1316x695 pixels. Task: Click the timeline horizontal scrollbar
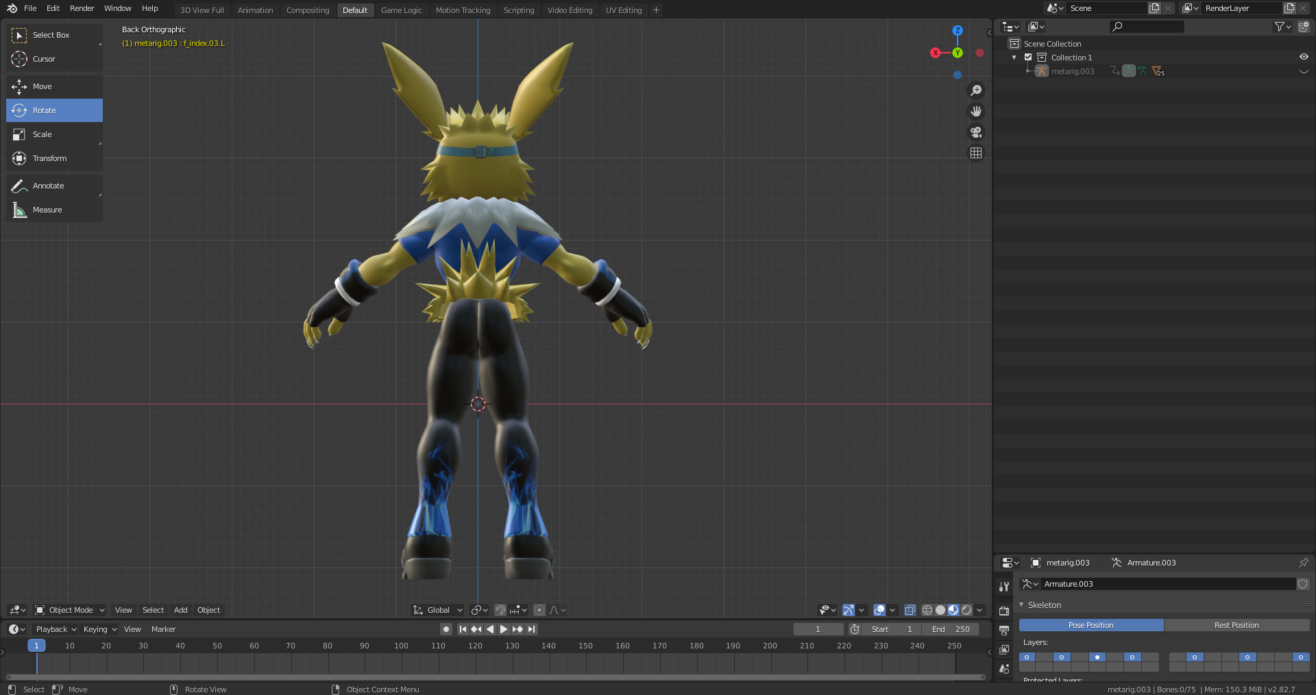tap(496, 677)
